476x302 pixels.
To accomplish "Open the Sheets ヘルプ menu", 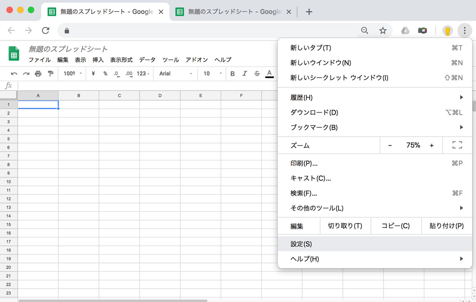I will [x=223, y=60].
